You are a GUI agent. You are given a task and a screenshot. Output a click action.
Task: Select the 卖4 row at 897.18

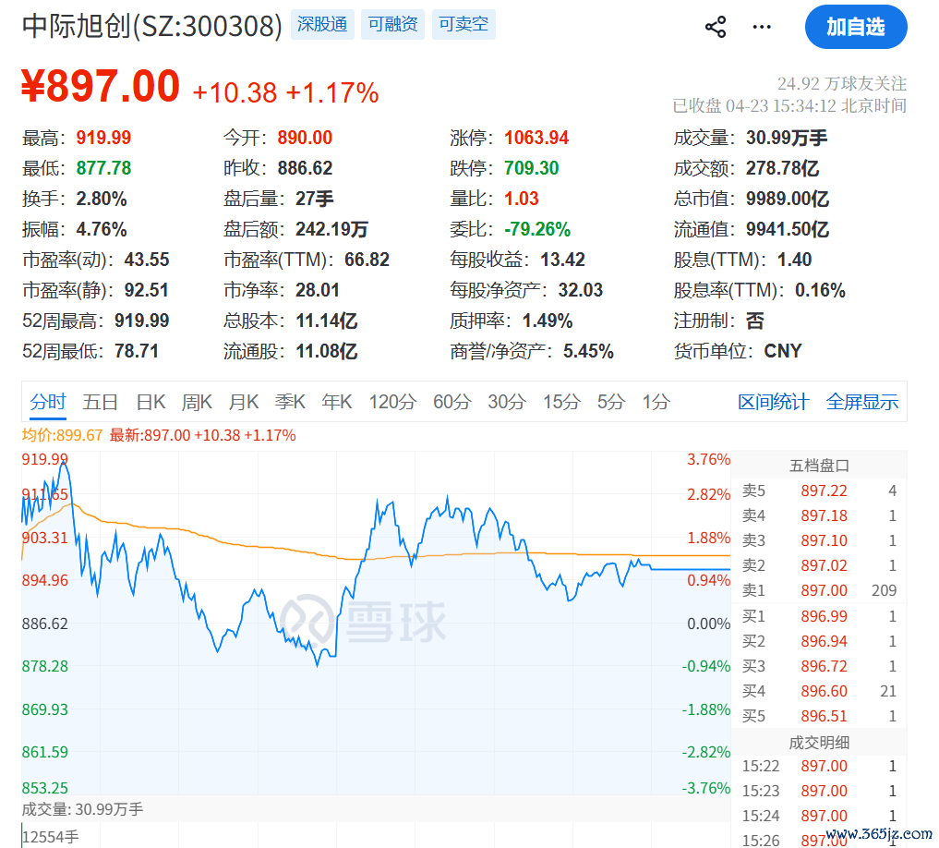819,515
